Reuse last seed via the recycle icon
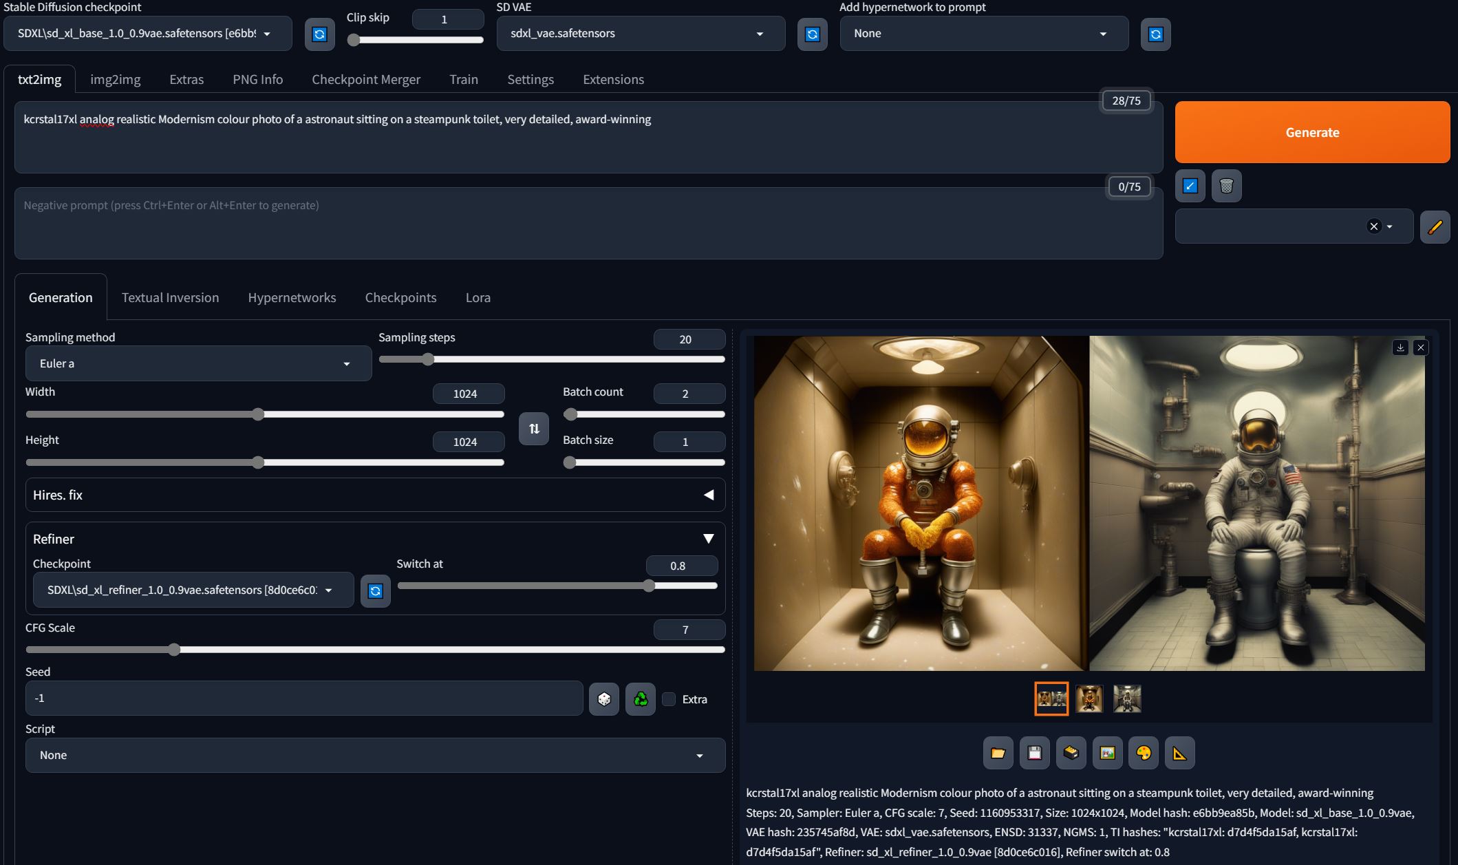Screen dimensions: 1458x865 click(x=639, y=698)
